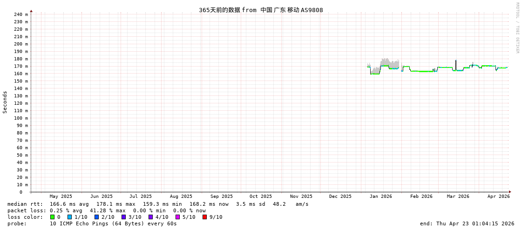
Task: Click the purple 3/10 loss swatch
Action: pyautogui.click(x=123, y=217)
